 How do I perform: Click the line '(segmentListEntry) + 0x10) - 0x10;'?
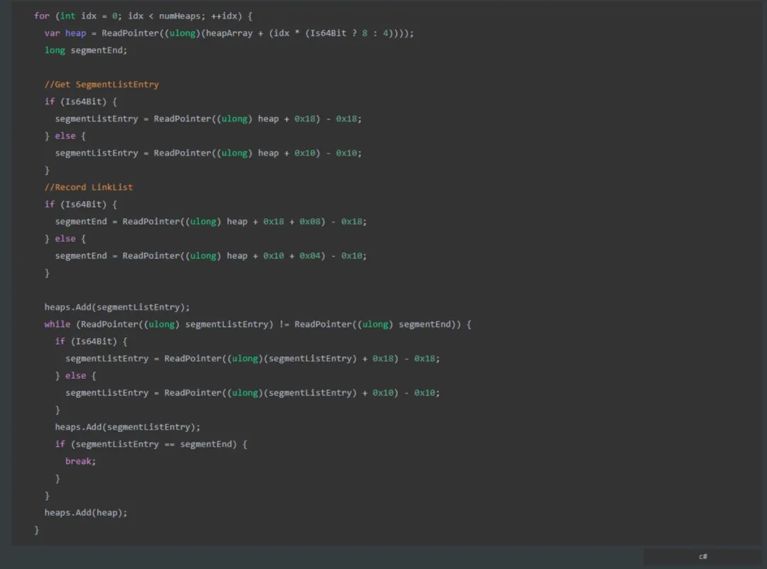click(x=252, y=393)
